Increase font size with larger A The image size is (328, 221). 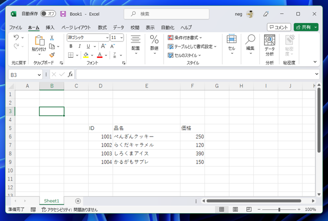tap(104, 46)
